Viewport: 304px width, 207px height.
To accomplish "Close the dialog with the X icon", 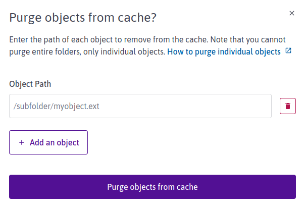I will tap(292, 14).
